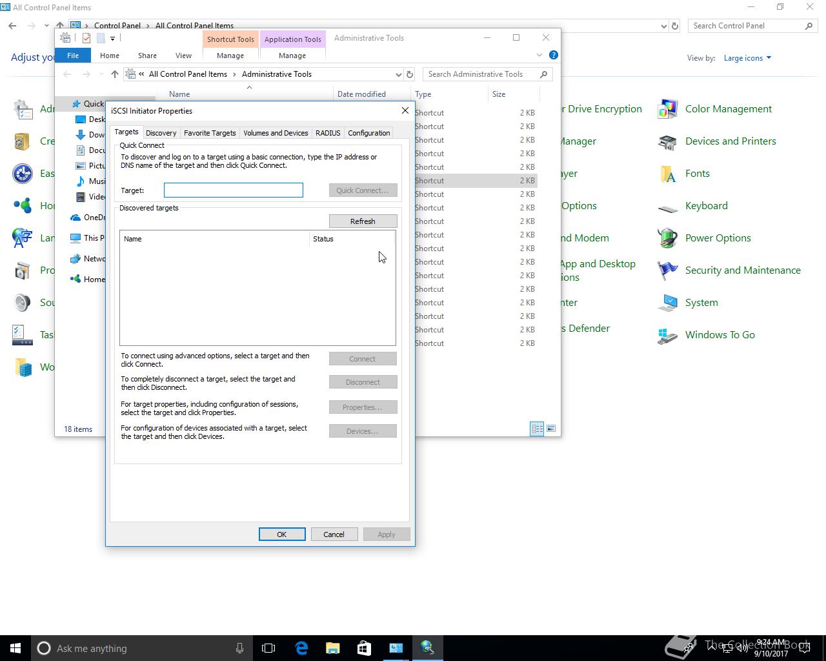Click the Explorer help question mark icon
The width and height of the screenshot is (826, 661).
[553, 56]
